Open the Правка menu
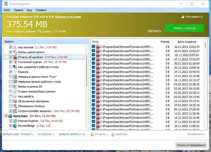 18,10
